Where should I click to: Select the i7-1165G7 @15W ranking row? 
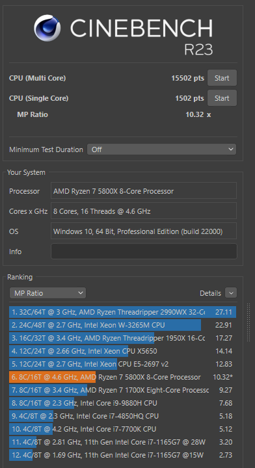coord(122,455)
